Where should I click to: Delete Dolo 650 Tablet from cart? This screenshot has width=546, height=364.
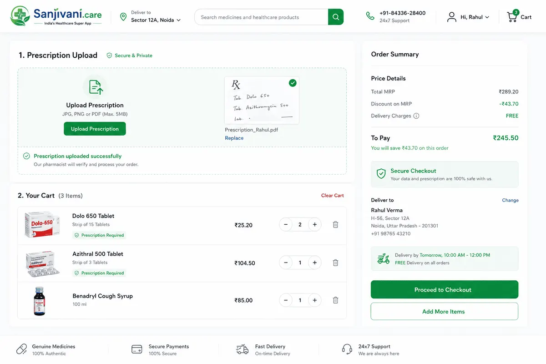point(335,224)
